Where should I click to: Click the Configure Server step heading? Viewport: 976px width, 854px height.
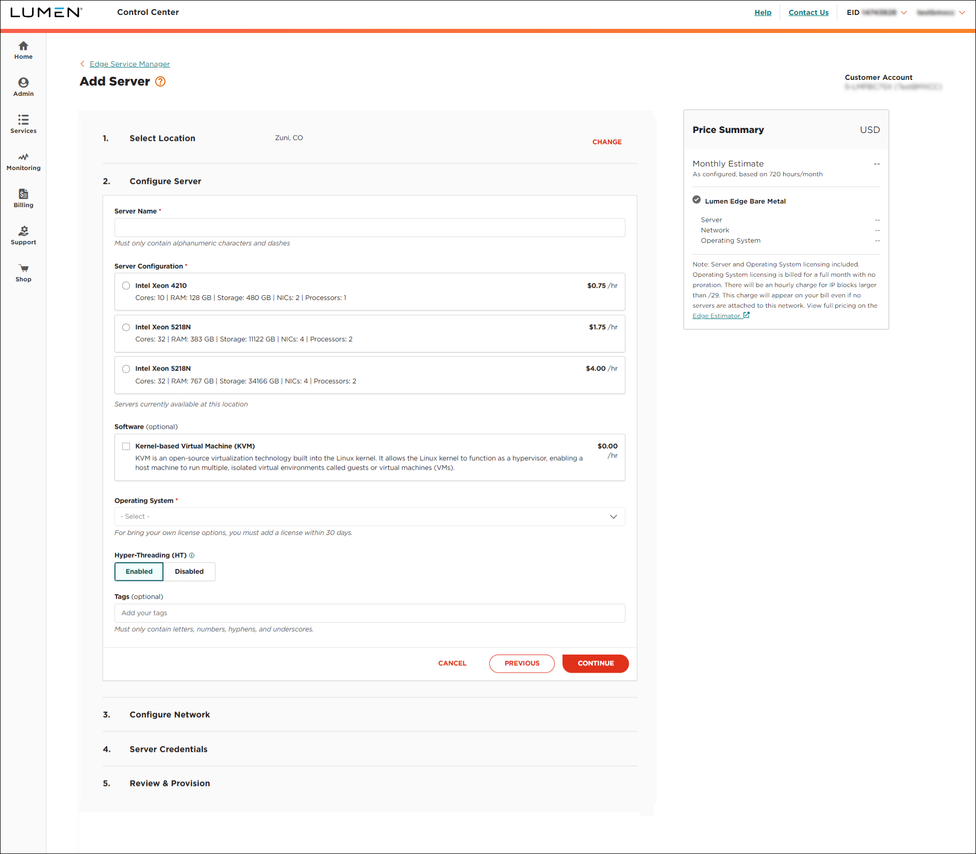166,181
